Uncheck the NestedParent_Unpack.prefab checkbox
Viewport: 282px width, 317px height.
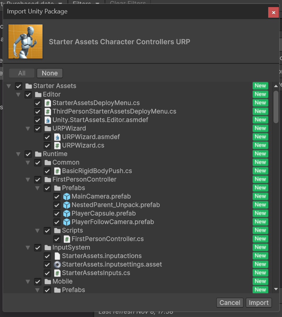(x=57, y=205)
